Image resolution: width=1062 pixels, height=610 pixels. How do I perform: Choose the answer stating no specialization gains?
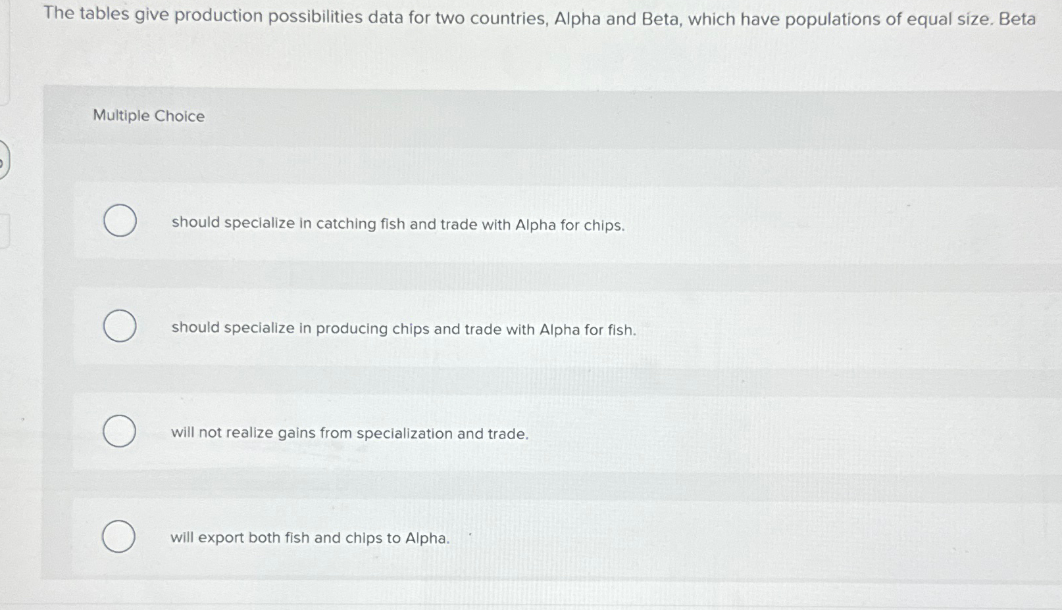350,433
